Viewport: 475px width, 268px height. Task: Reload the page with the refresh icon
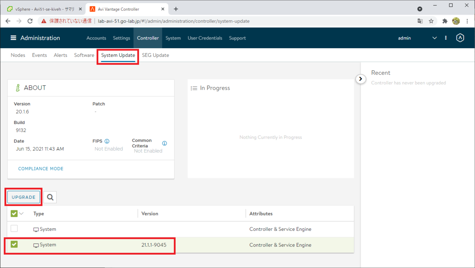pyautogui.click(x=30, y=21)
